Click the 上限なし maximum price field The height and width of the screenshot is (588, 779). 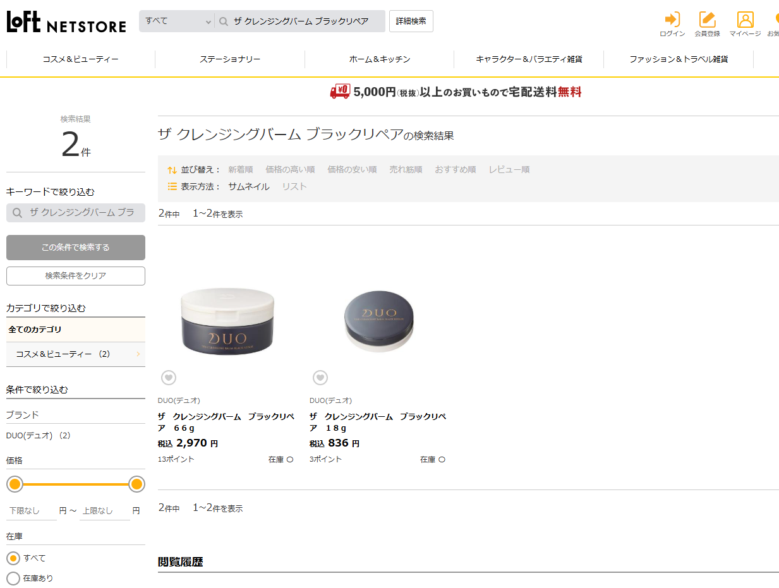105,511
